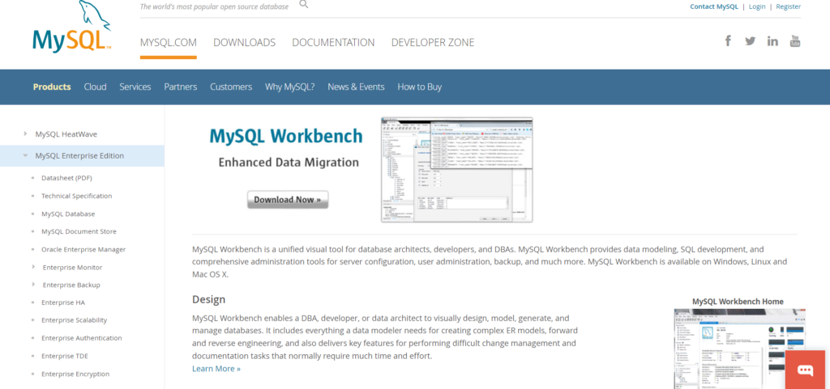Open the Services menu item
This screenshot has width=830, height=389.
pyautogui.click(x=135, y=87)
